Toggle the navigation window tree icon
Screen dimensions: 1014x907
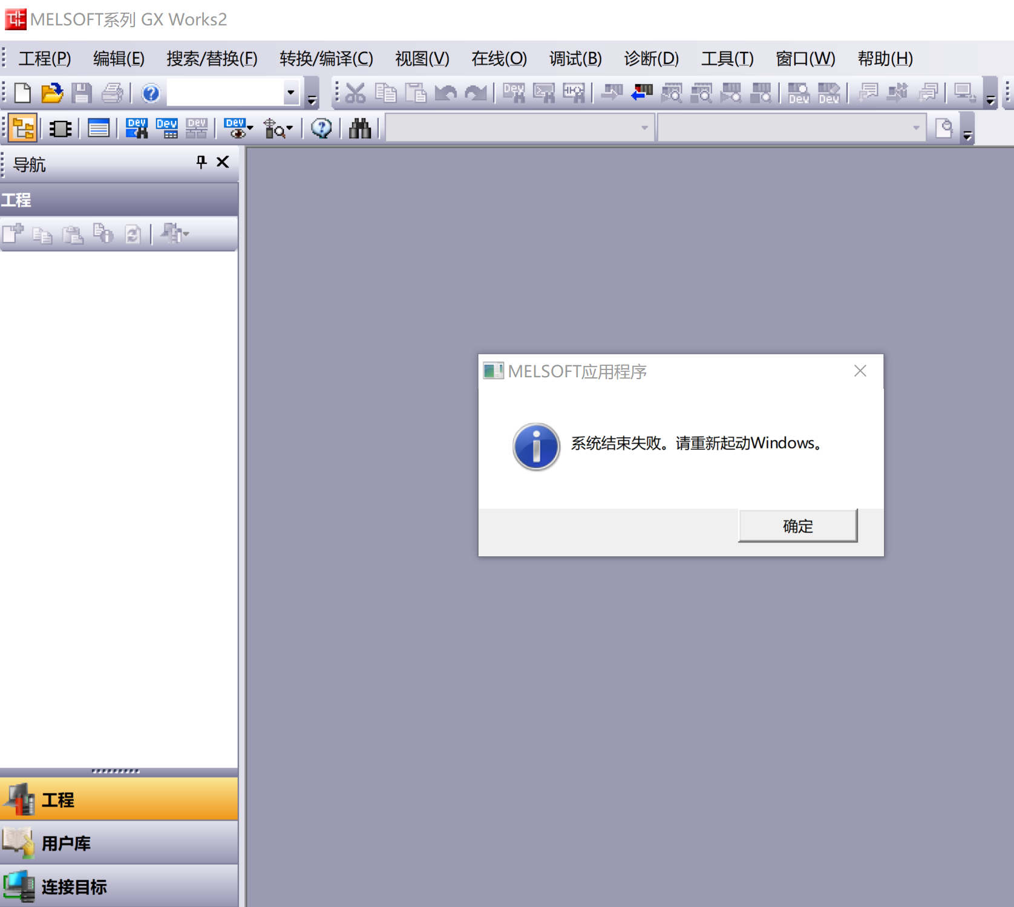23,129
